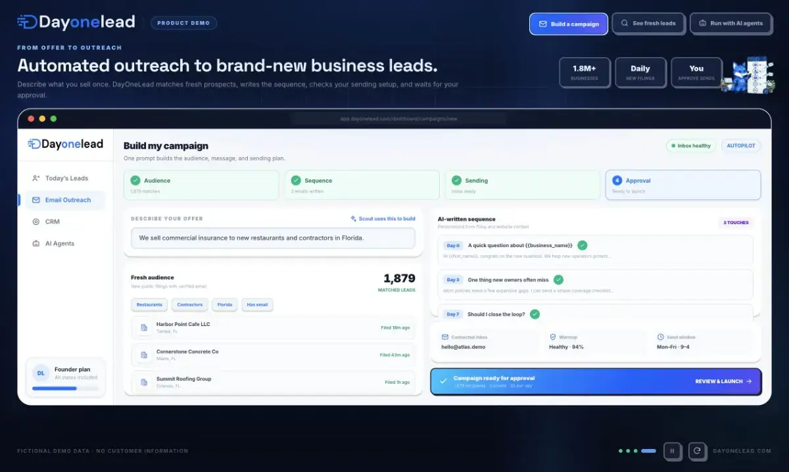Click the sparkle icon by Scout uses this to build
Screen dimensions: 789x472
click(x=353, y=218)
